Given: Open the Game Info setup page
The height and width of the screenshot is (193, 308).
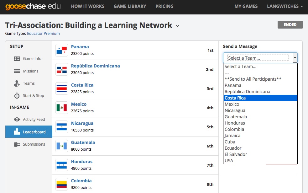Looking at the screenshot, I should [x=29, y=59].
